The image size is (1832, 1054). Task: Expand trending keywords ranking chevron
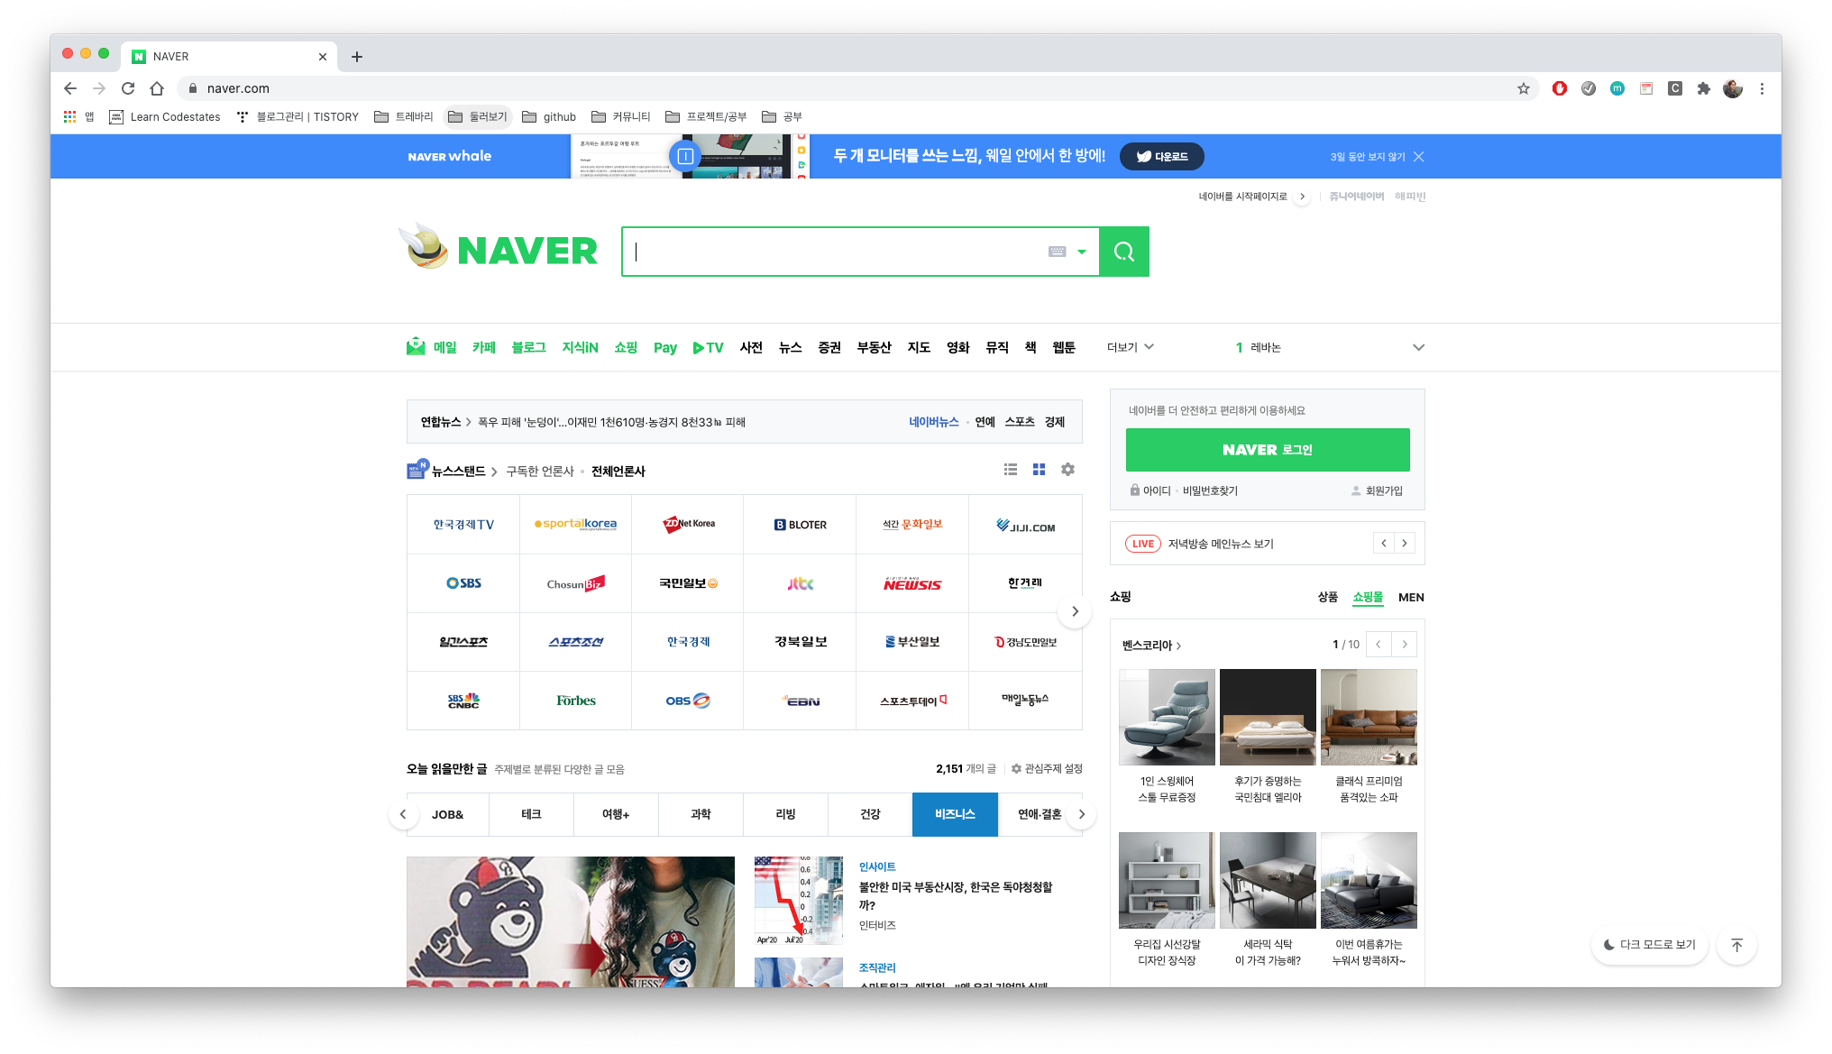pos(1418,347)
